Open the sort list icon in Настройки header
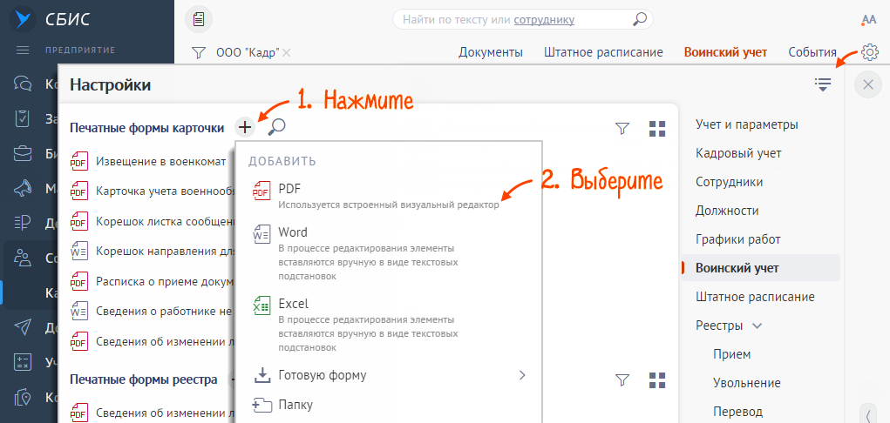890x423 pixels. (823, 84)
